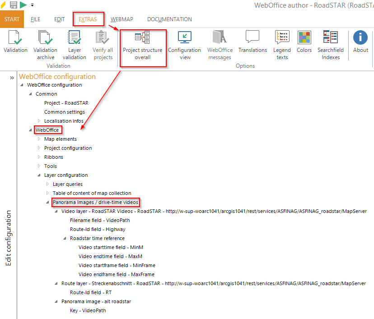Expand the Layer queries node

[x=47, y=184]
